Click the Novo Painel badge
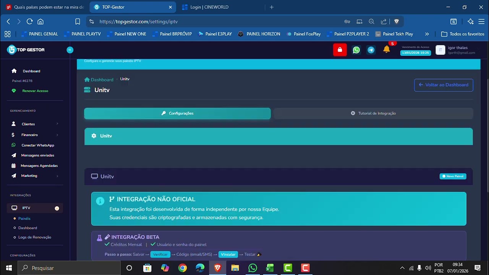 (453, 176)
